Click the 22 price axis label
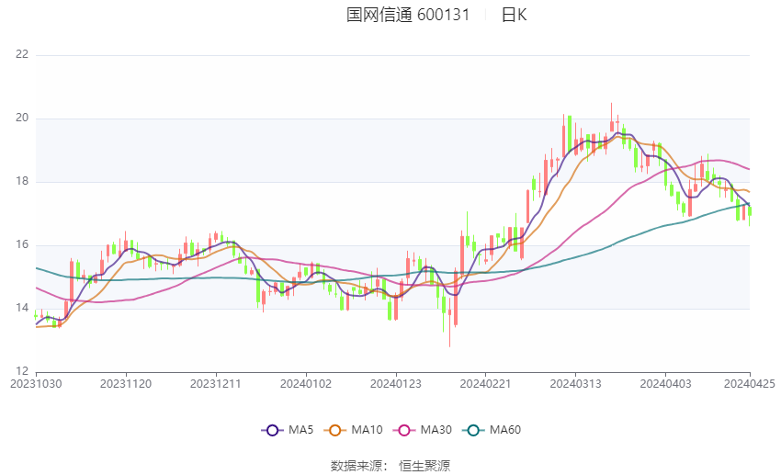The height and width of the screenshot is (475, 781). 22,54
